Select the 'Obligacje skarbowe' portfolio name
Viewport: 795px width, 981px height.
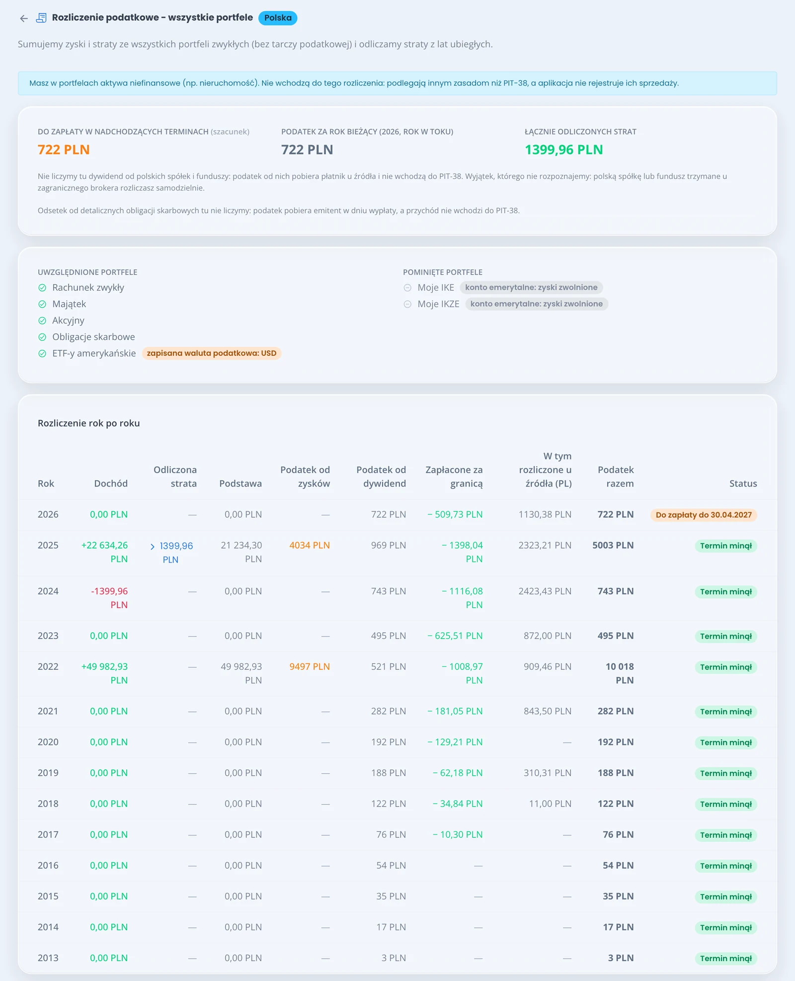pos(94,337)
